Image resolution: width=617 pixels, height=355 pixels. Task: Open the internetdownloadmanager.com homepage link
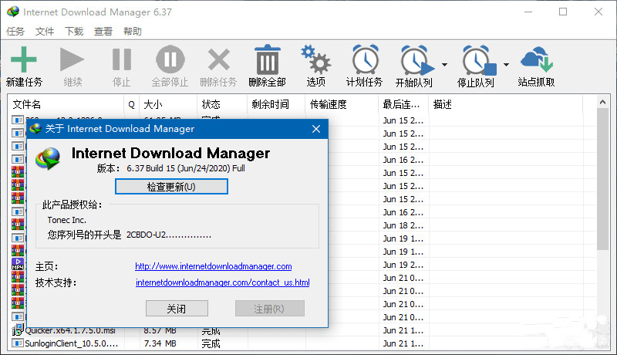pos(214,266)
